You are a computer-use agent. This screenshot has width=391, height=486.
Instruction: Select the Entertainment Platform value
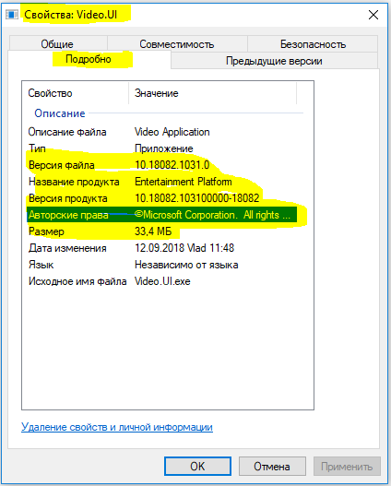184,182
